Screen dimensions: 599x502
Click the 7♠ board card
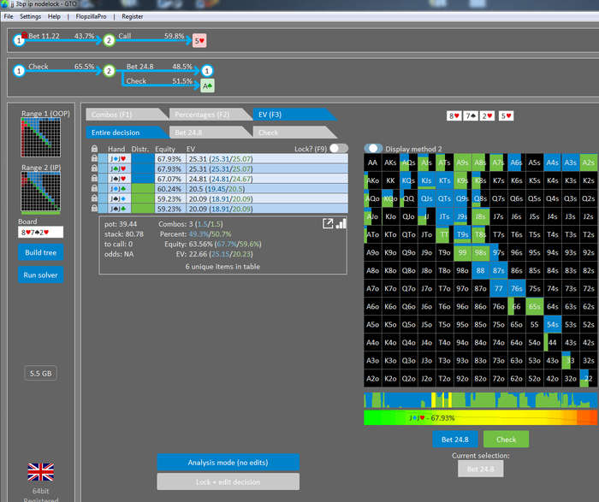[471, 116]
